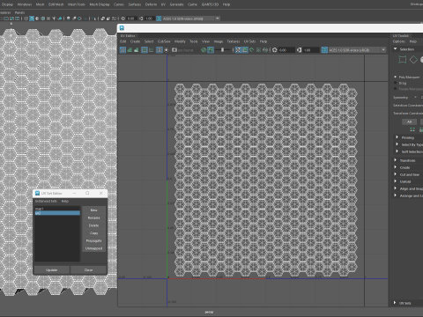Toggle wireframe on shaded icon in viewport toolbar

(x=43, y=18)
